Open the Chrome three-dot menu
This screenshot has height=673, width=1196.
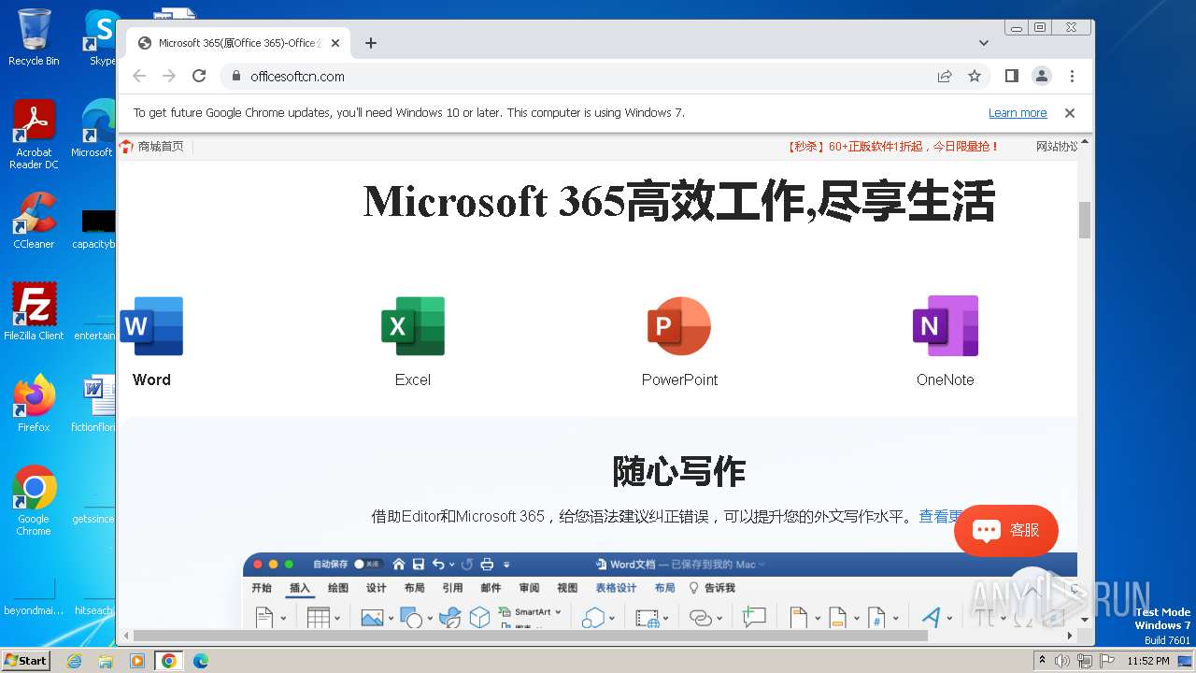[1072, 77]
